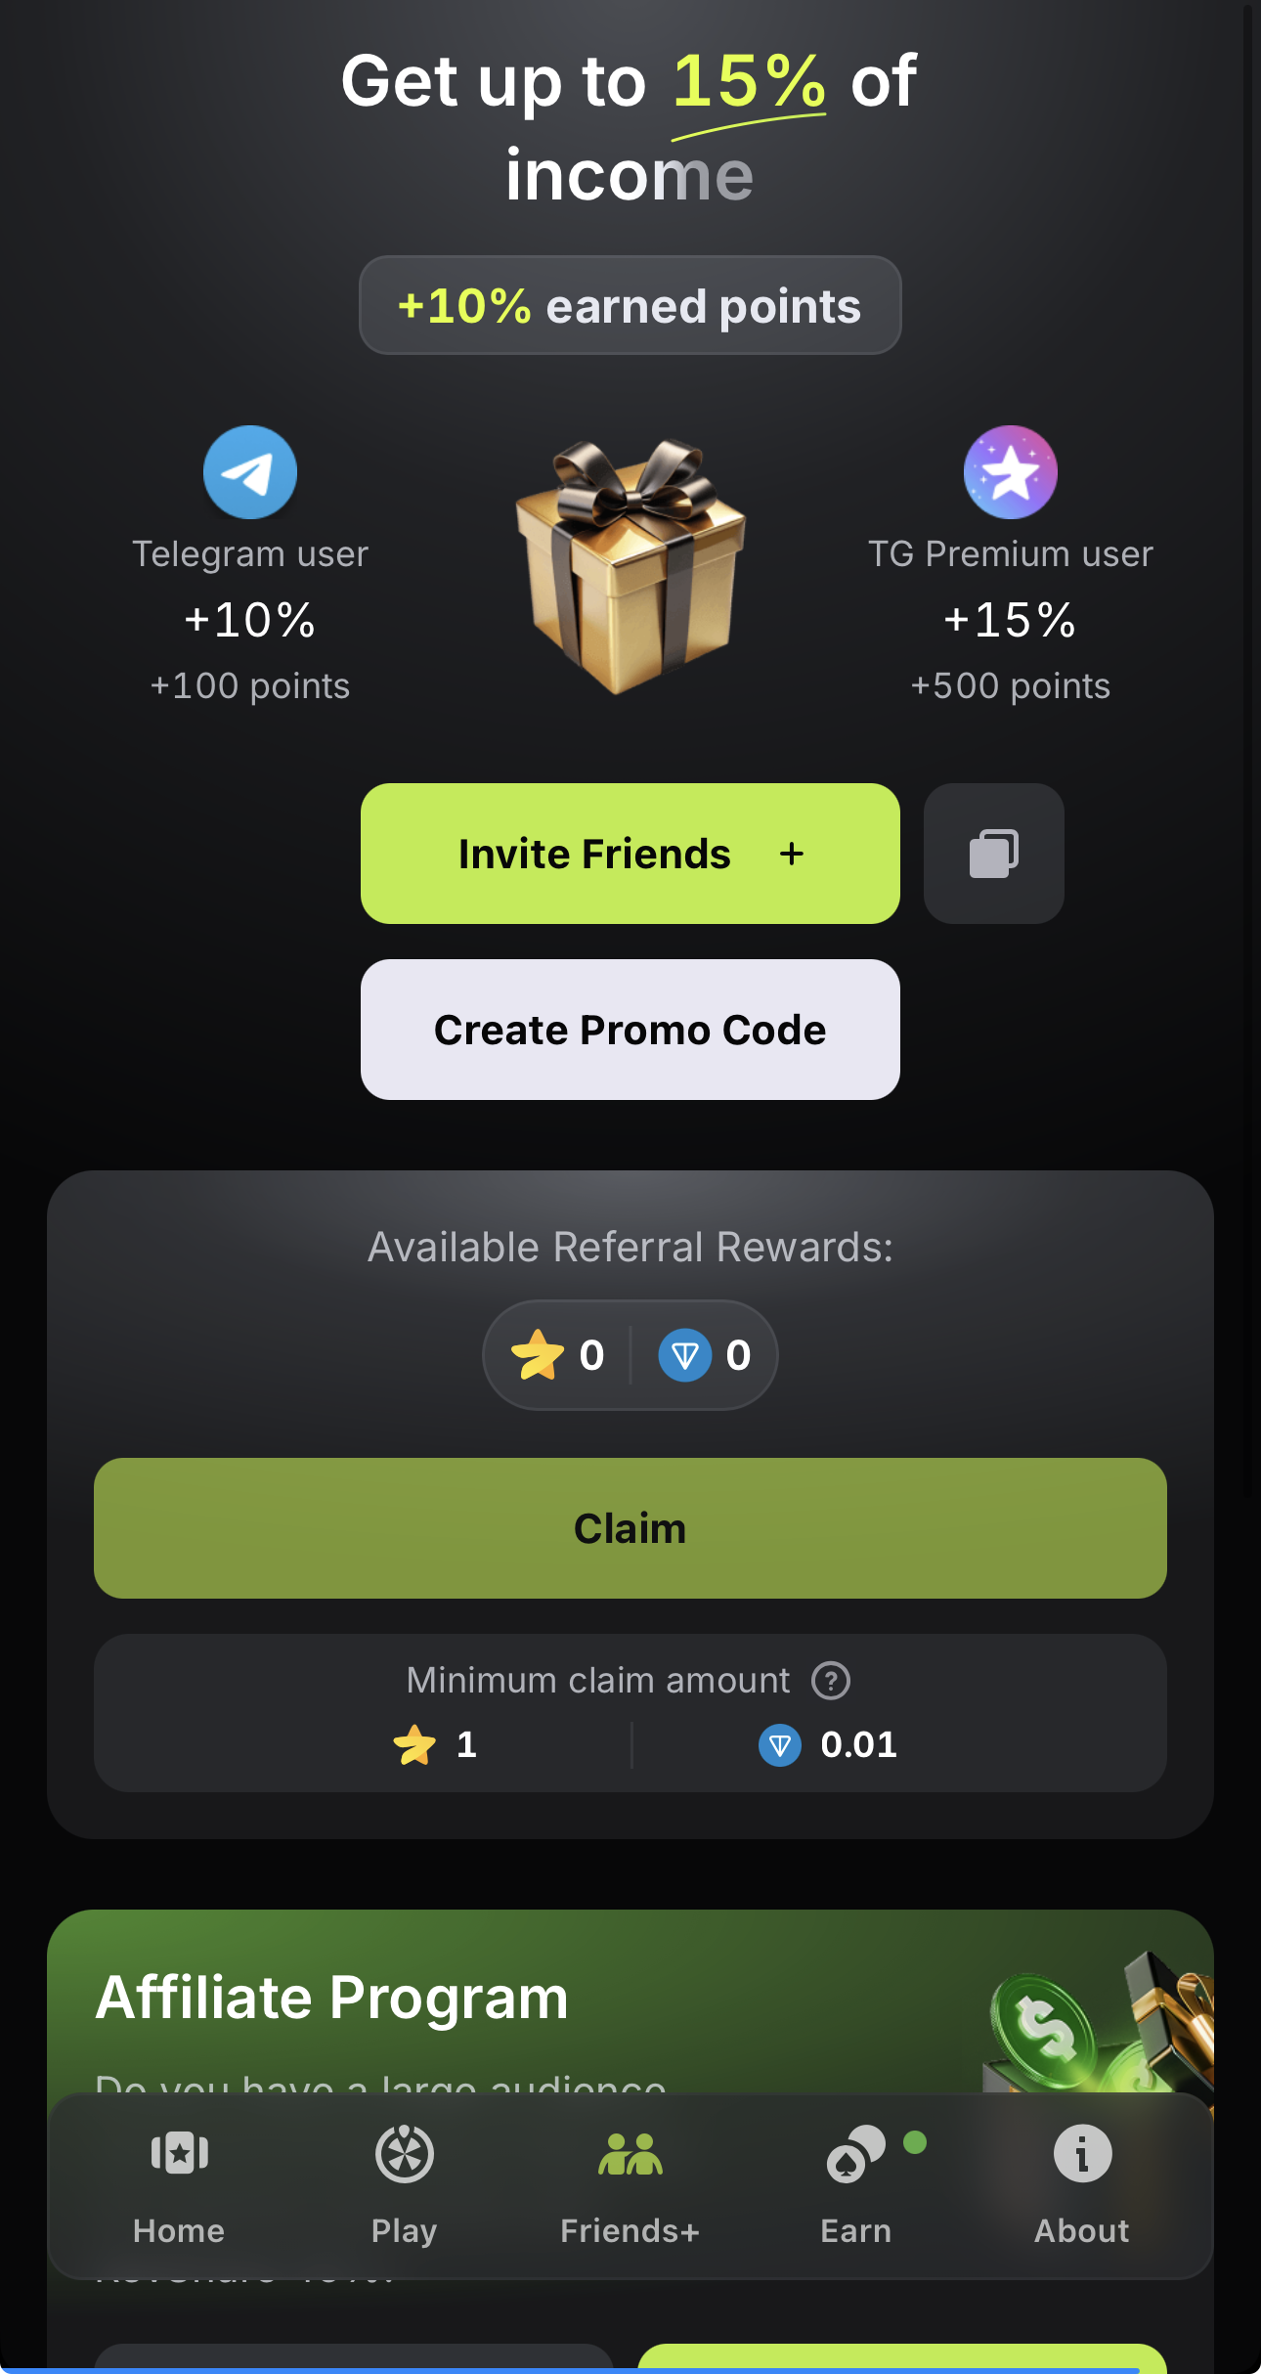
Task: Click the minimum claim star icon
Action: [414, 1745]
